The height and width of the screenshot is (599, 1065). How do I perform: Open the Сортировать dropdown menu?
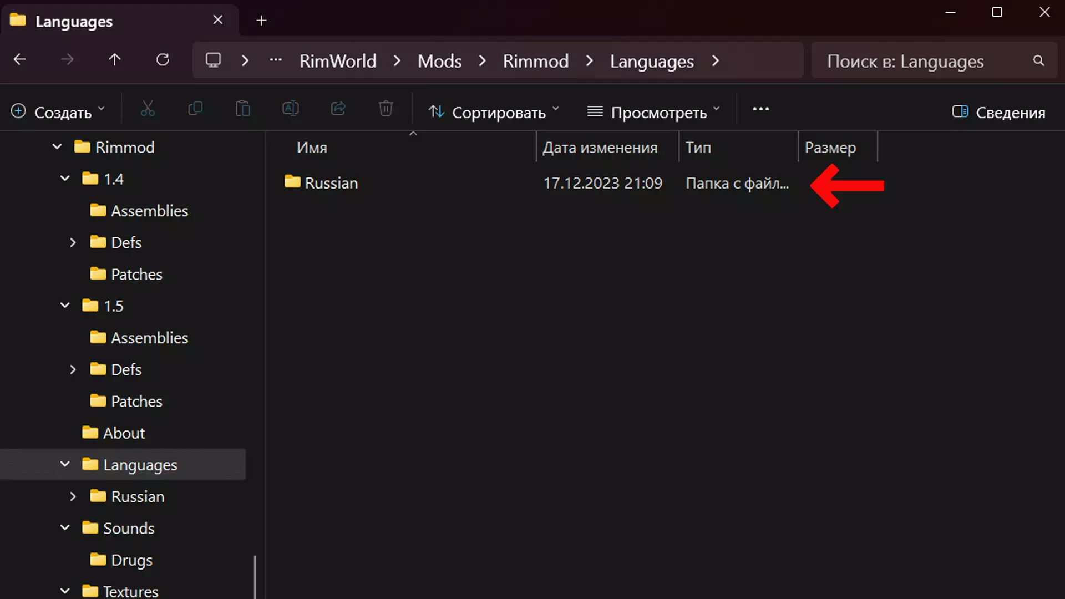[494, 113]
